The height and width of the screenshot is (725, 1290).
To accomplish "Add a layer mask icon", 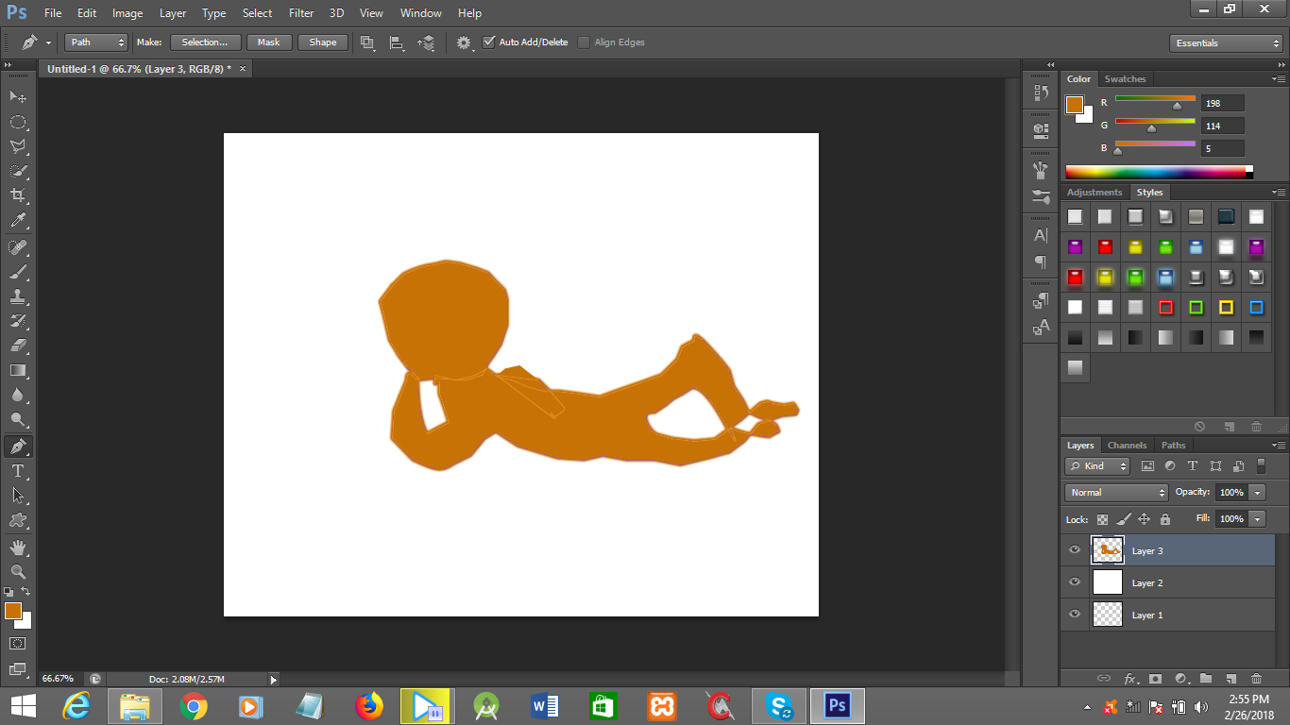I will [1155, 678].
